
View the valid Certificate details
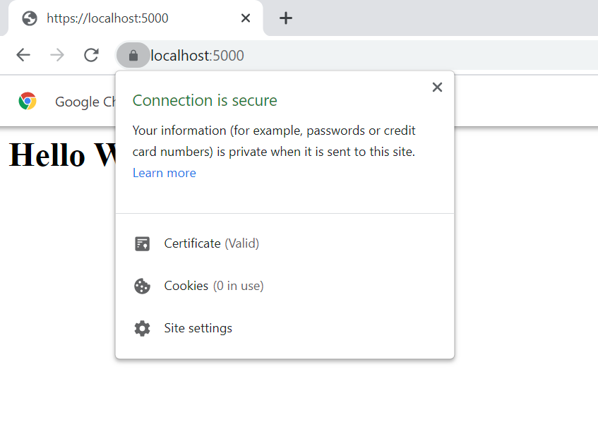point(192,243)
